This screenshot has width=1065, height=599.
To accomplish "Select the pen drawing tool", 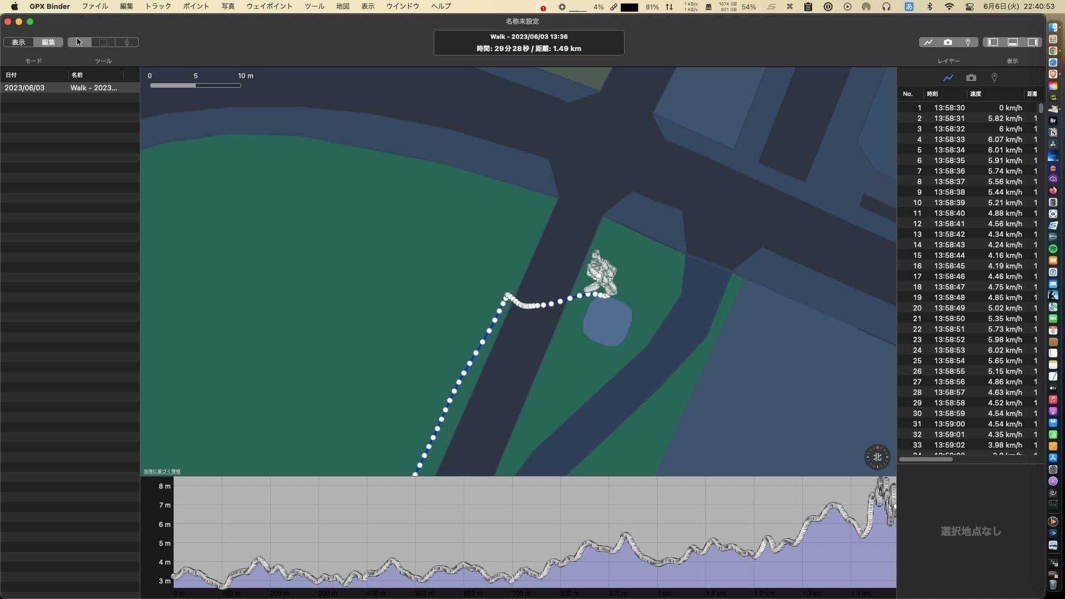I will pos(127,42).
